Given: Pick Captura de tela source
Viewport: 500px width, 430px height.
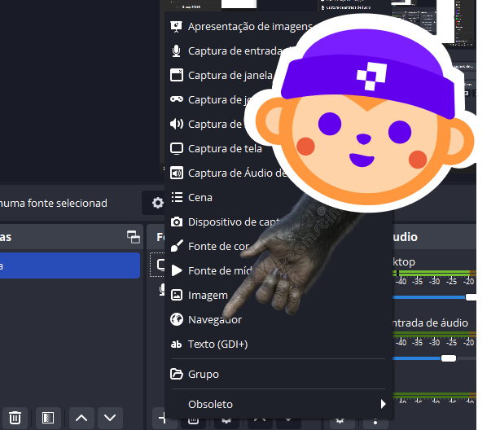Looking at the screenshot, I should tap(225, 149).
